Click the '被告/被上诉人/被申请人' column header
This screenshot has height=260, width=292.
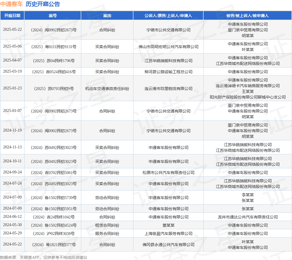(248, 16)
